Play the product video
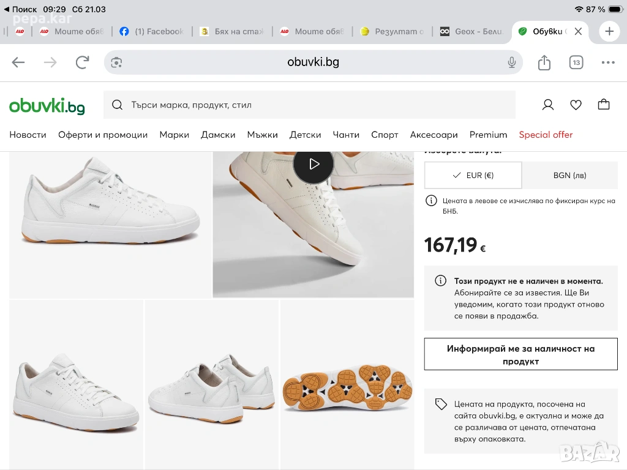Viewport: 627px width, 470px height. [x=313, y=164]
